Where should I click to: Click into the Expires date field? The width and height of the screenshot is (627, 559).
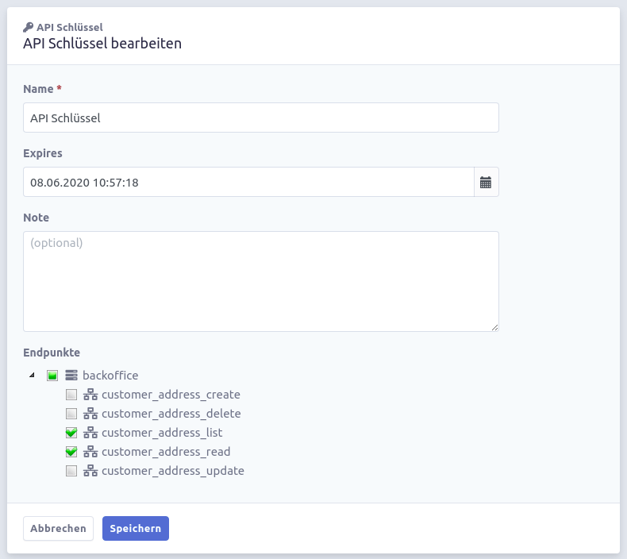point(248,182)
